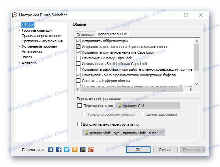This screenshot has width=220, height=167.
Task: Open 'Горячие клавиши' settings section
Action: (x=37, y=30)
